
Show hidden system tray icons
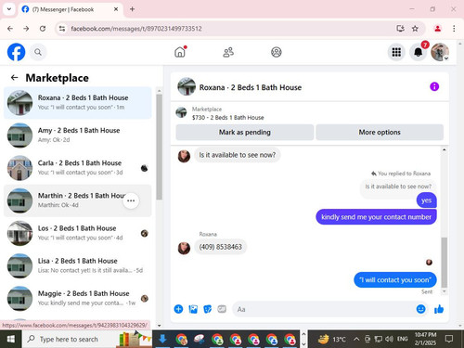click(x=356, y=339)
